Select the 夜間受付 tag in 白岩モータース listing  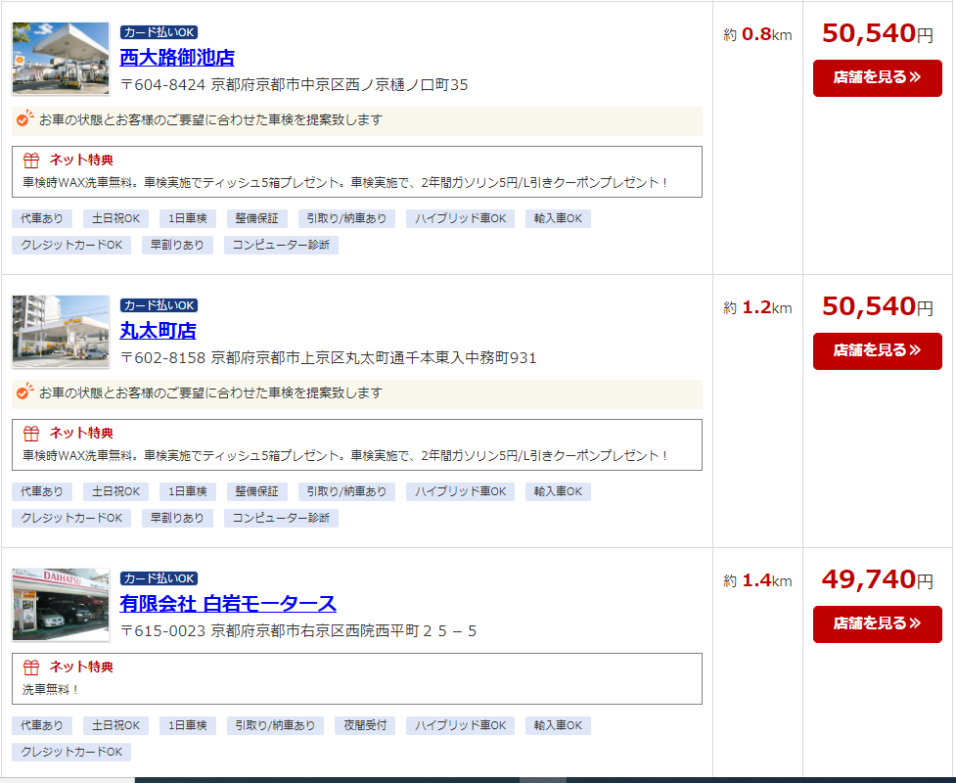point(366,726)
